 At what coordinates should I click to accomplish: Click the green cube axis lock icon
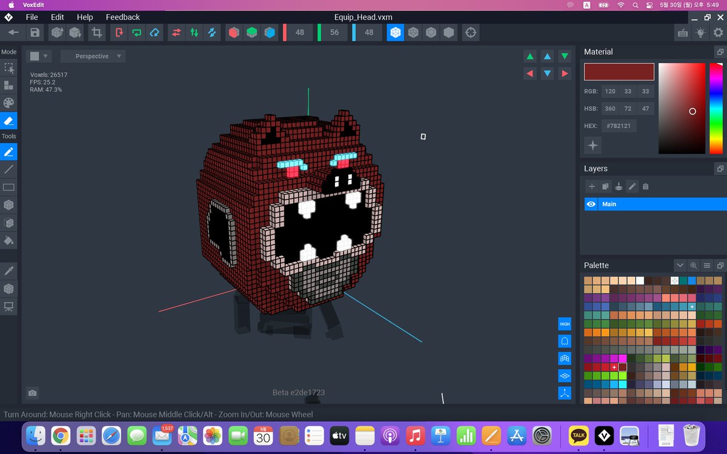[x=251, y=32]
